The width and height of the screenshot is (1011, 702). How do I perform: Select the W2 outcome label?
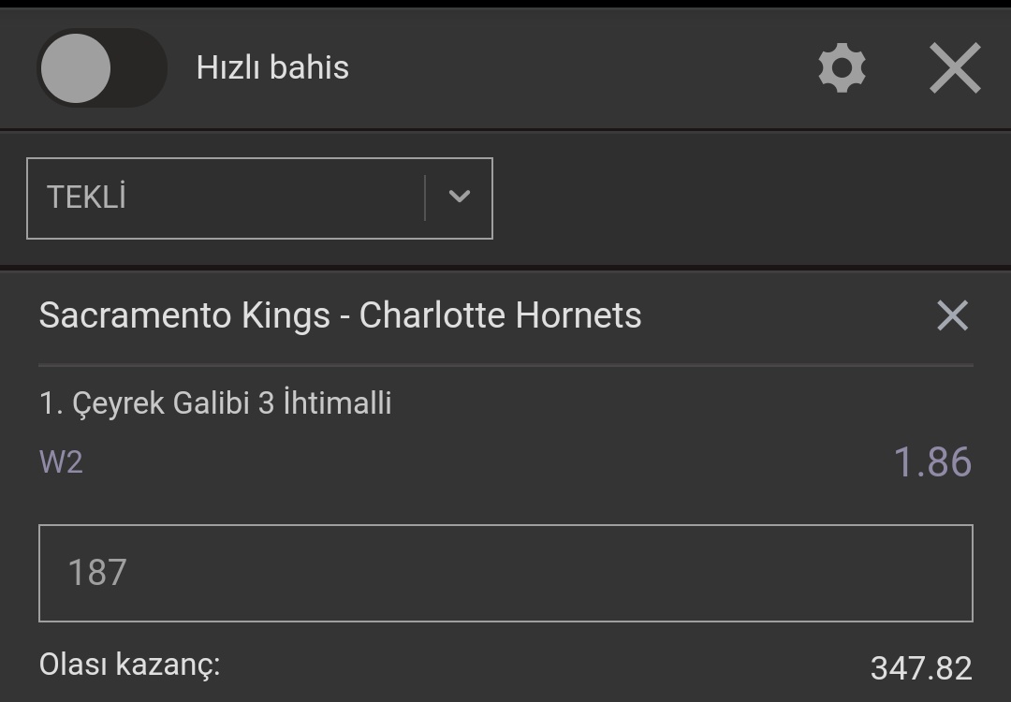(61, 462)
